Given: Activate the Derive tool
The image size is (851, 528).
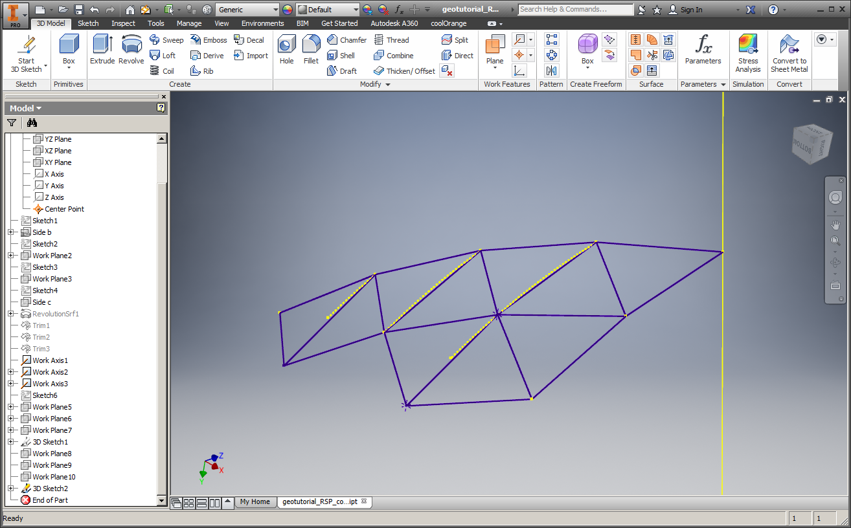Looking at the screenshot, I should [207, 56].
